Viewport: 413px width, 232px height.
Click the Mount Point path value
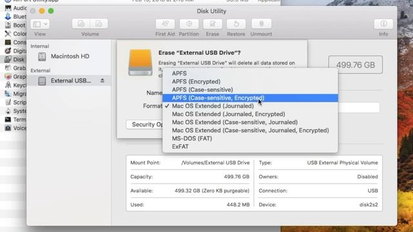(x=215, y=163)
